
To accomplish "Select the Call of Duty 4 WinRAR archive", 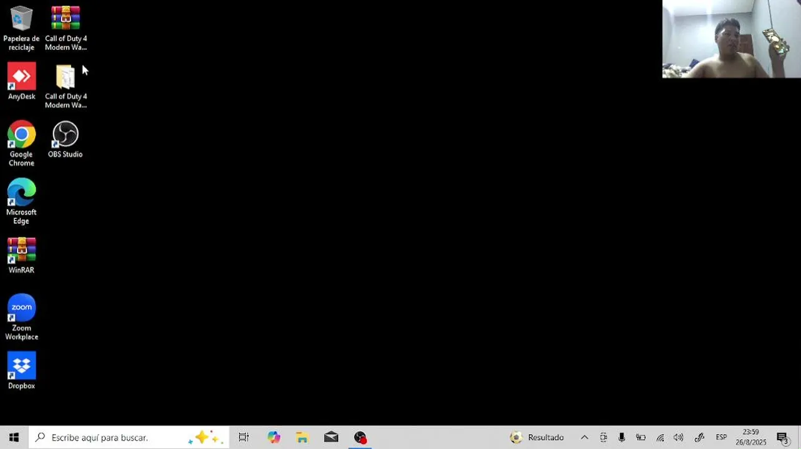I will pyautogui.click(x=66, y=28).
